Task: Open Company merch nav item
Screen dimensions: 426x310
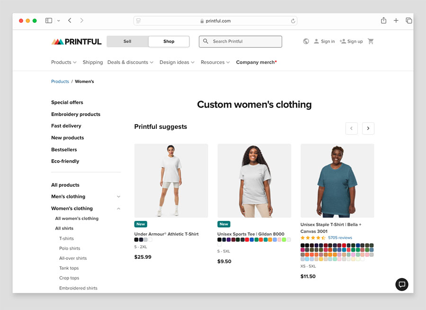Action: (x=256, y=62)
